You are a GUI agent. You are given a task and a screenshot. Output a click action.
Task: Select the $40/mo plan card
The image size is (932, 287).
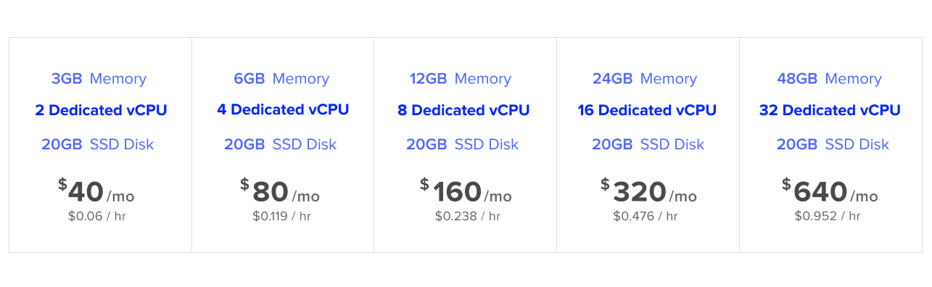100,145
